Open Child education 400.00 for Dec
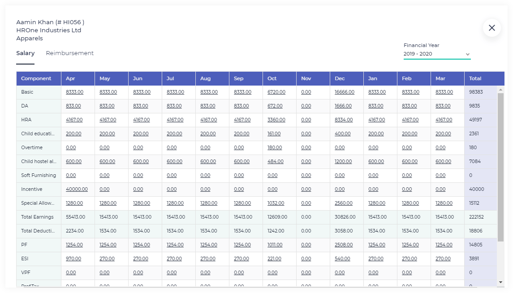The image size is (513, 293). click(x=343, y=134)
